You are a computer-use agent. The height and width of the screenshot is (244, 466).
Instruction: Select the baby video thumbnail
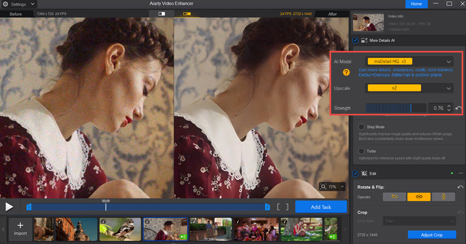(44, 229)
